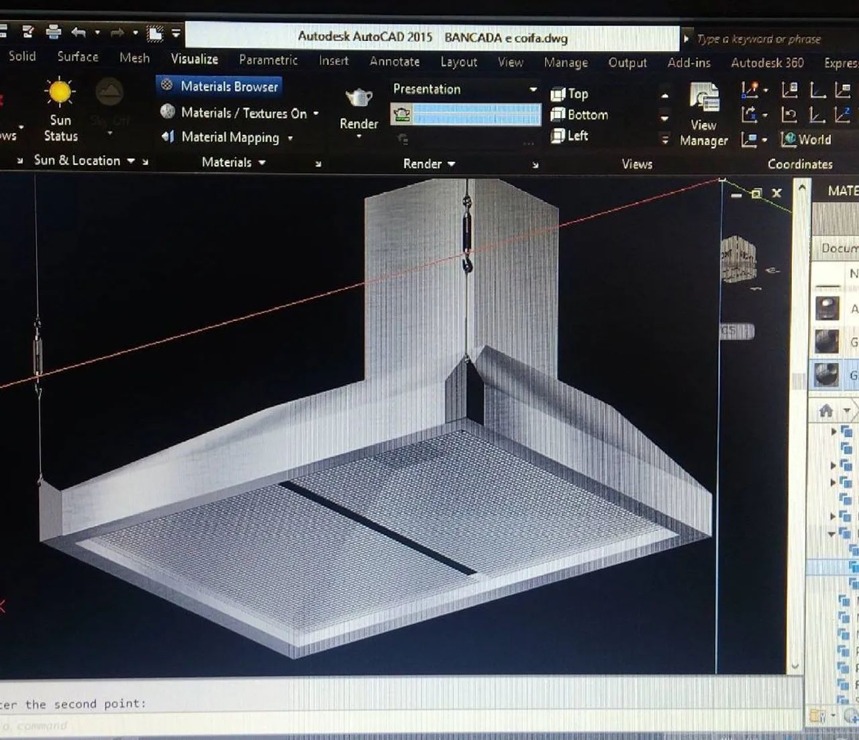Viewport: 859px width, 740px height.
Task: Collapse the expanded library tree node
Action: coord(832,534)
